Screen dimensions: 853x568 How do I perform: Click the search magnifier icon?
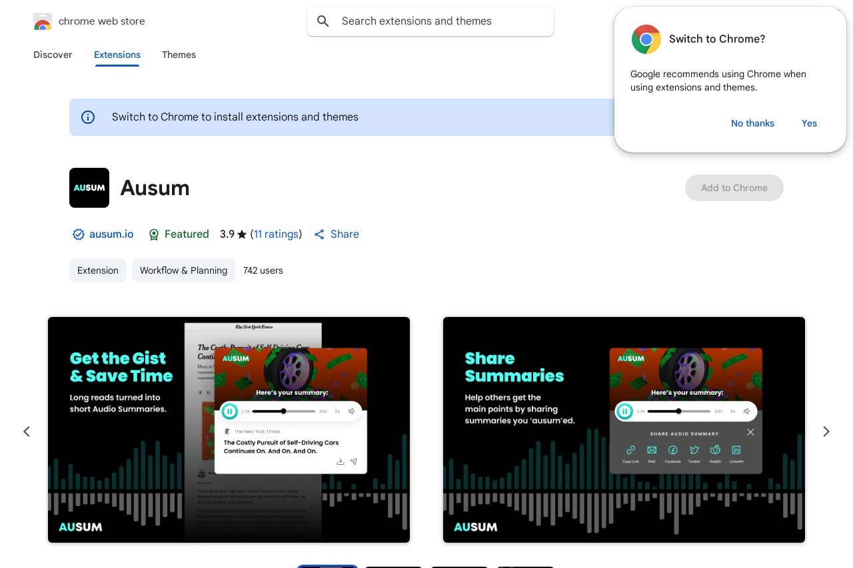click(323, 21)
